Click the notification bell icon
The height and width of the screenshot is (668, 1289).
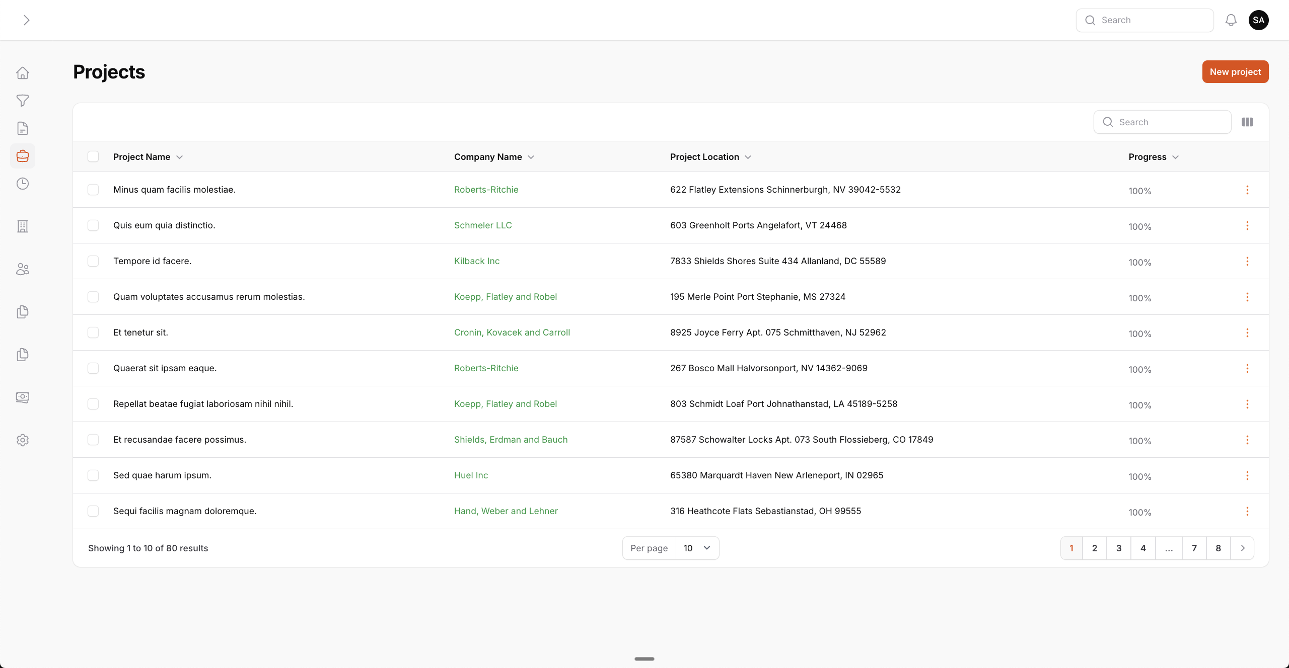1231,20
